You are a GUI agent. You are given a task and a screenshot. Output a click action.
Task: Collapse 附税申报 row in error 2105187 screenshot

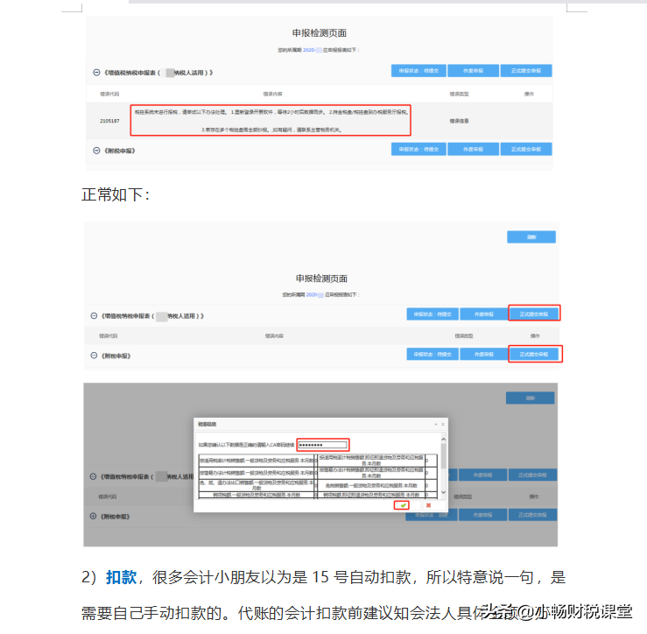point(96,151)
